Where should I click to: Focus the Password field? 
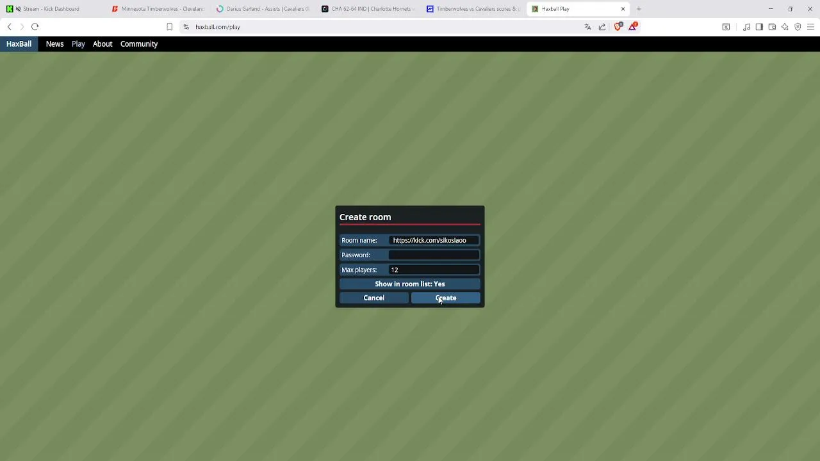tap(434, 255)
